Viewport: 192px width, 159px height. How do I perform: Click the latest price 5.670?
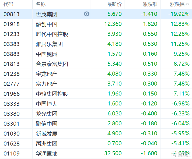click(115, 14)
